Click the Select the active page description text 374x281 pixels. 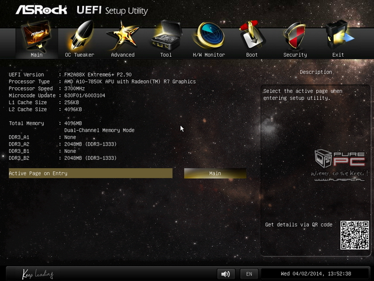[x=303, y=94]
